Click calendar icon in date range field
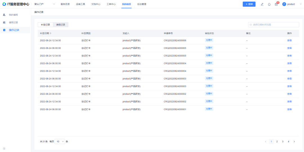 [x=251, y=25]
